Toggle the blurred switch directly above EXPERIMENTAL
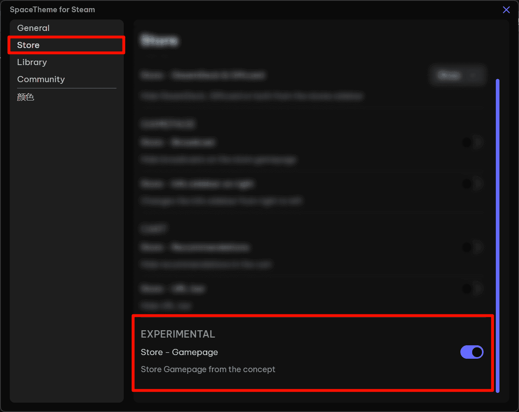 pyautogui.click(x=472, y=289)
